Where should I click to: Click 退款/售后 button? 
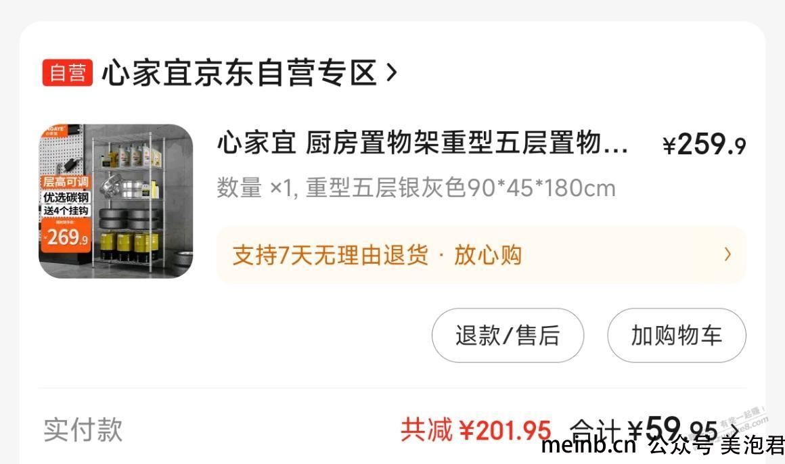pos(508,335)
